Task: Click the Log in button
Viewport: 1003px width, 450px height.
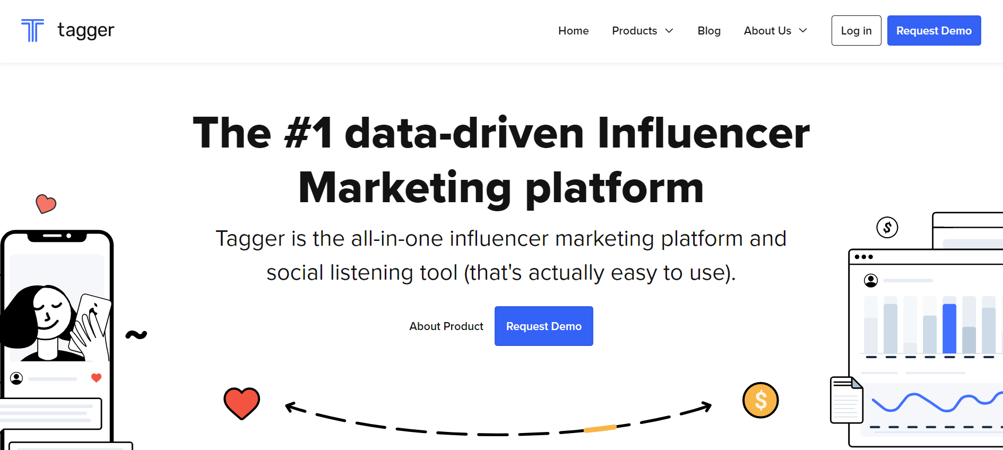Action: 856,31
